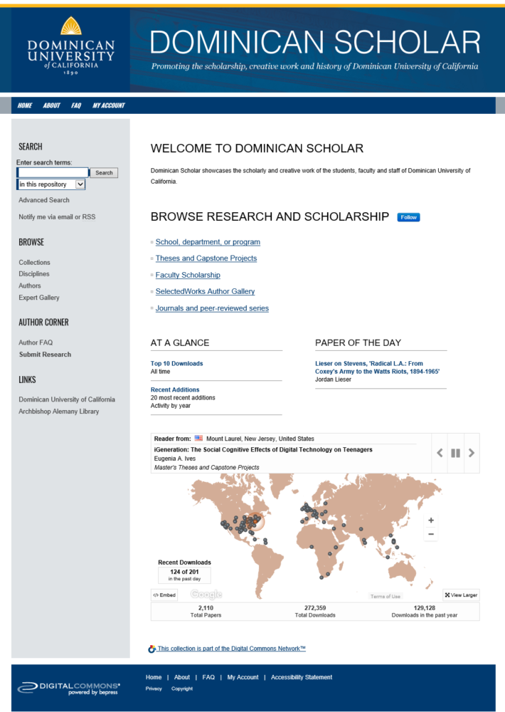Zoom in on the world map
This screenshot has width=505, height=712.
[431, 520]
